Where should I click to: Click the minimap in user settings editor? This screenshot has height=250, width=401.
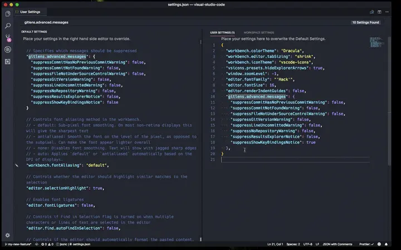376,42
